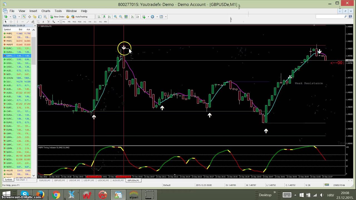This screenshot has width=356, height=200.
Task: Expand Indicators dropdown arrow
Action: coord(148,17)
